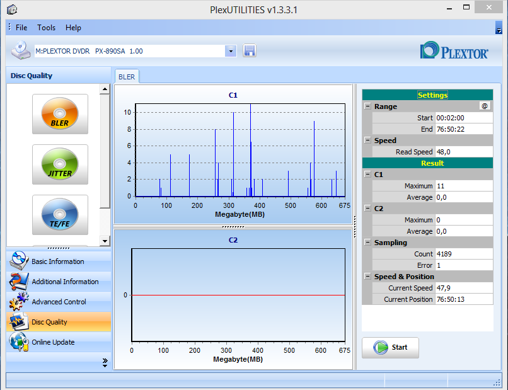The height and width of the screenshot is (390, 508).
Task: Click the C1 Maximum value 11
Action: pyautogui.click(x=464, y=186)
